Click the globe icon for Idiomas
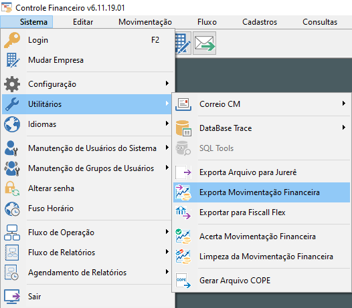The height and width of the screenshot is (308, 352). 12,124
